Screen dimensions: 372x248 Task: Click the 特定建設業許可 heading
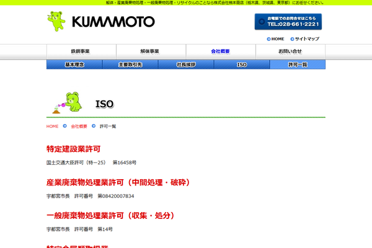coord(74,149)
